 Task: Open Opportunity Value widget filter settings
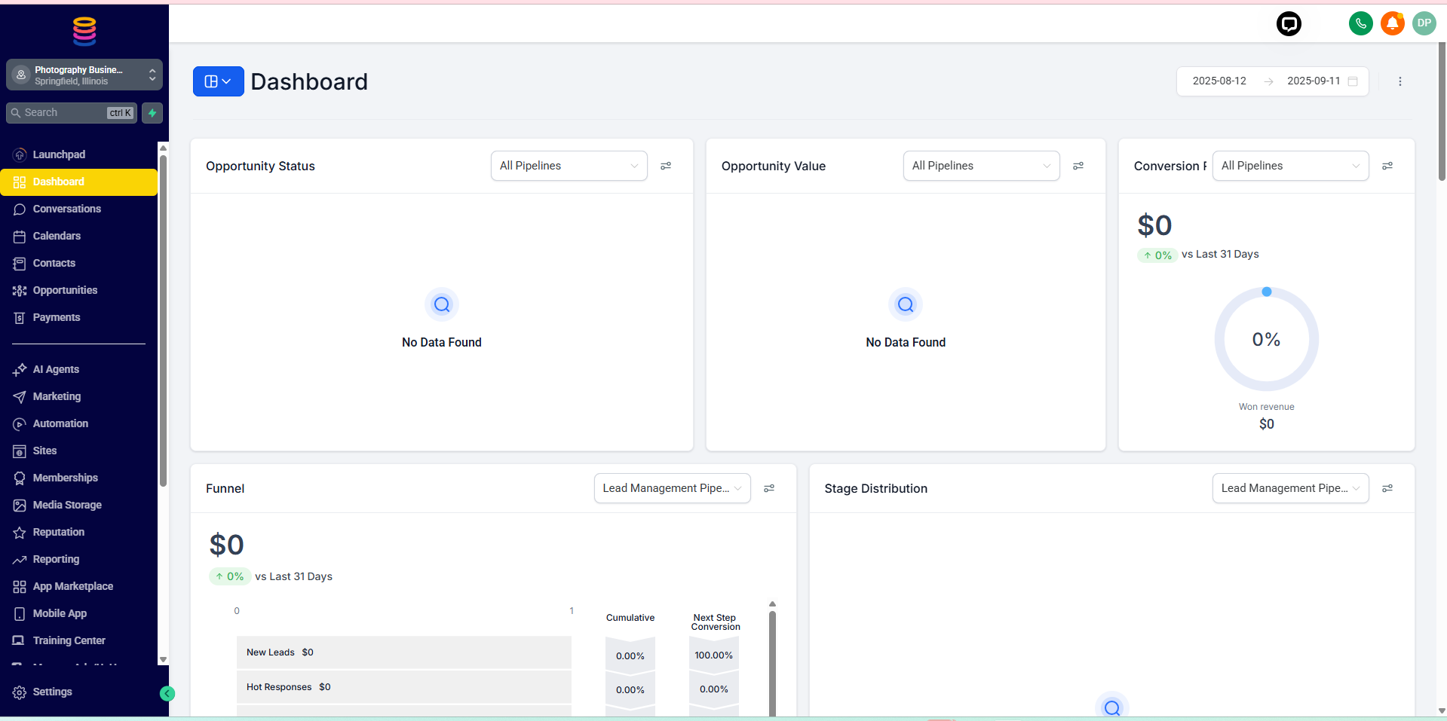pos(1078,166)
